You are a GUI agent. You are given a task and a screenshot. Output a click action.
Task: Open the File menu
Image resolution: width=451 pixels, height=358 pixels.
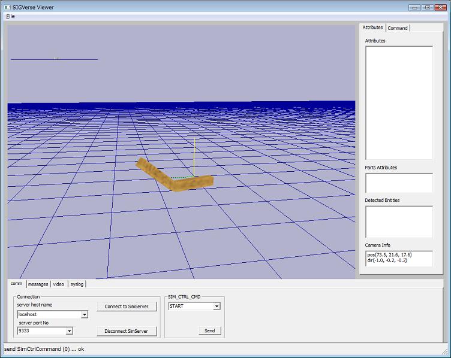10,16
